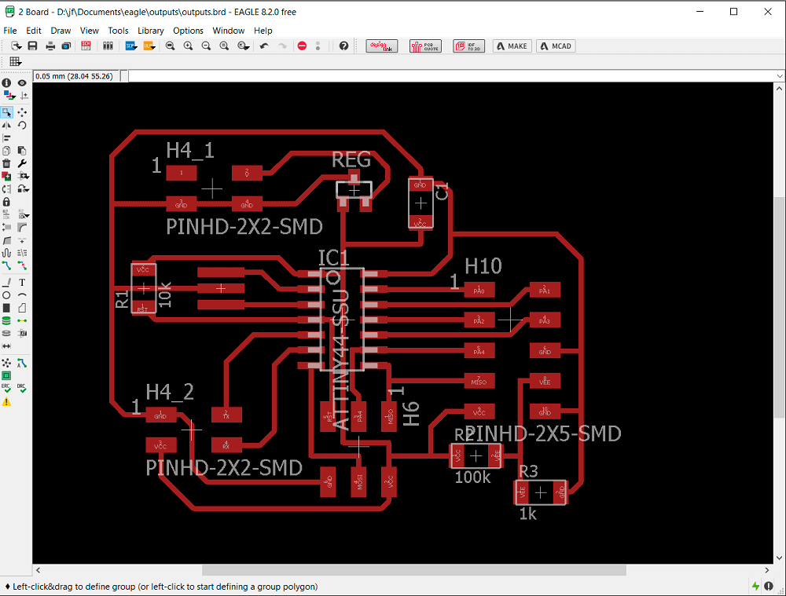Open the Help question mark icon

[x=343, y=46]
